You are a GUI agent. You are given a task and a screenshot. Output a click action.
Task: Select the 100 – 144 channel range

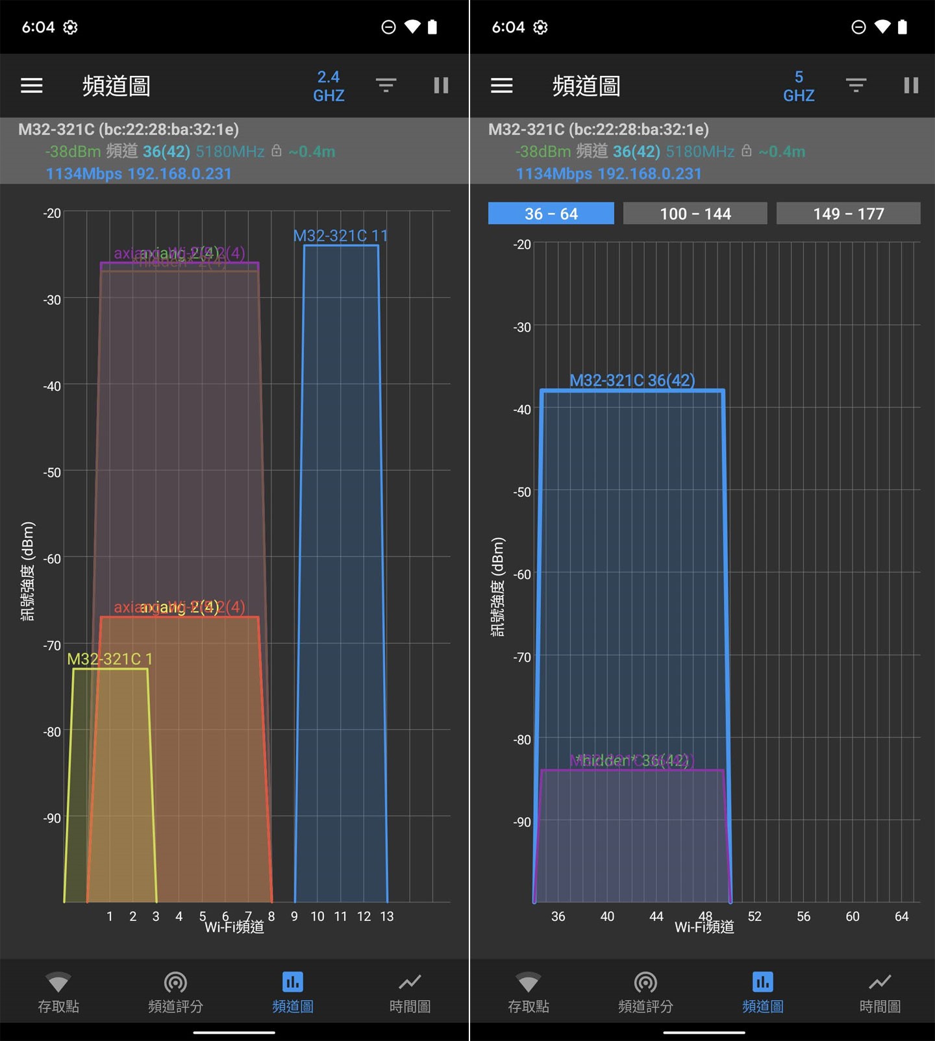coord(695,214)
